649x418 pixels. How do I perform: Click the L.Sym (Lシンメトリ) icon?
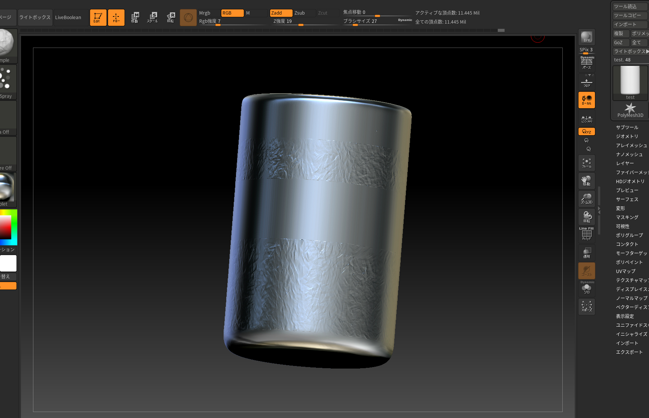[x=587, y=118]
